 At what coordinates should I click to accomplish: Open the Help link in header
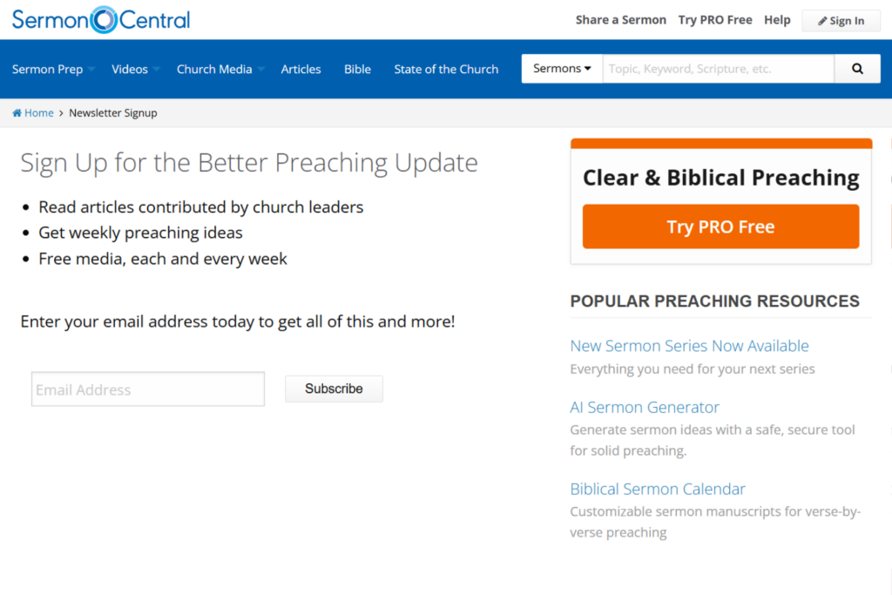pos(777,20)
